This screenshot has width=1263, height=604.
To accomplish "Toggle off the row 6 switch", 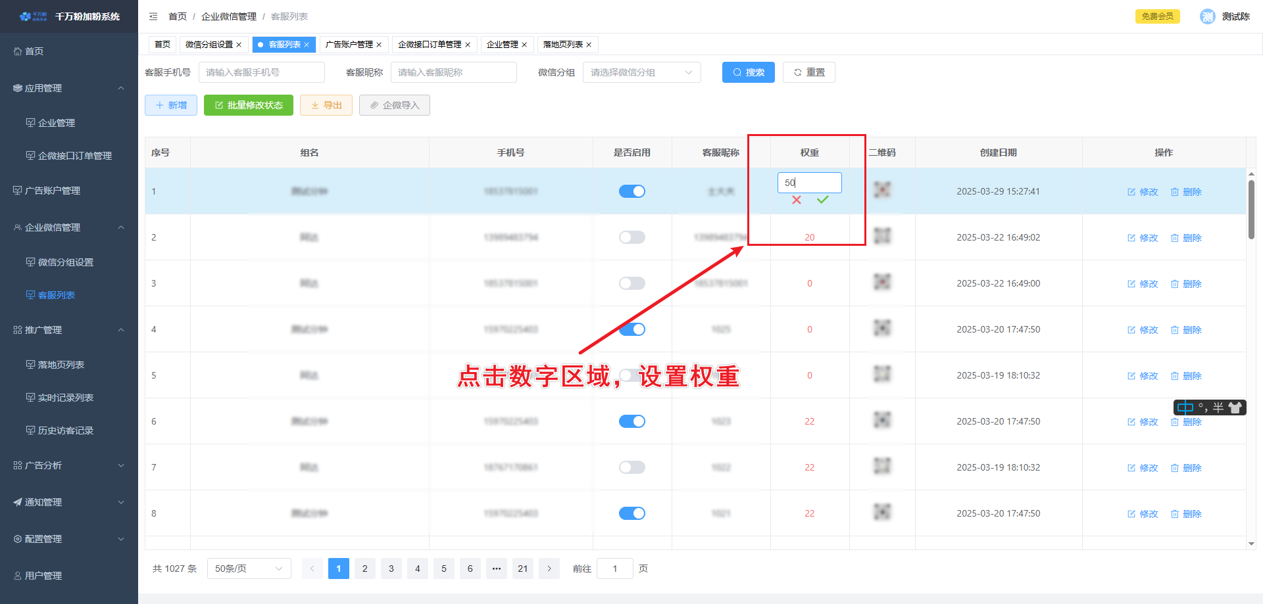I will [631, 421].
